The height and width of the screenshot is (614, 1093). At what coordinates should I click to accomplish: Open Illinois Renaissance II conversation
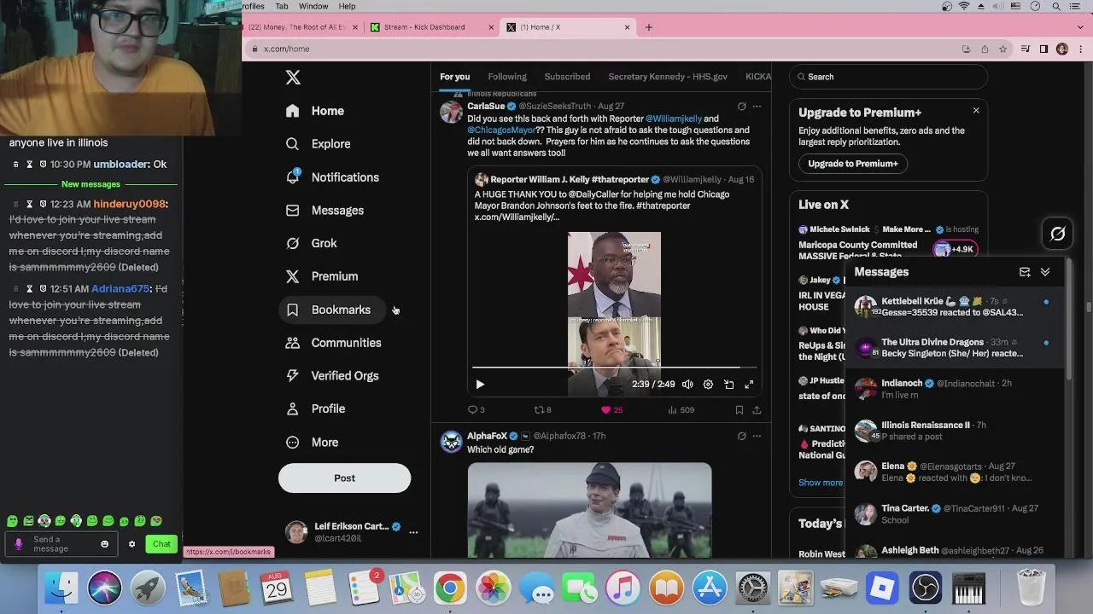coord(955,431)
